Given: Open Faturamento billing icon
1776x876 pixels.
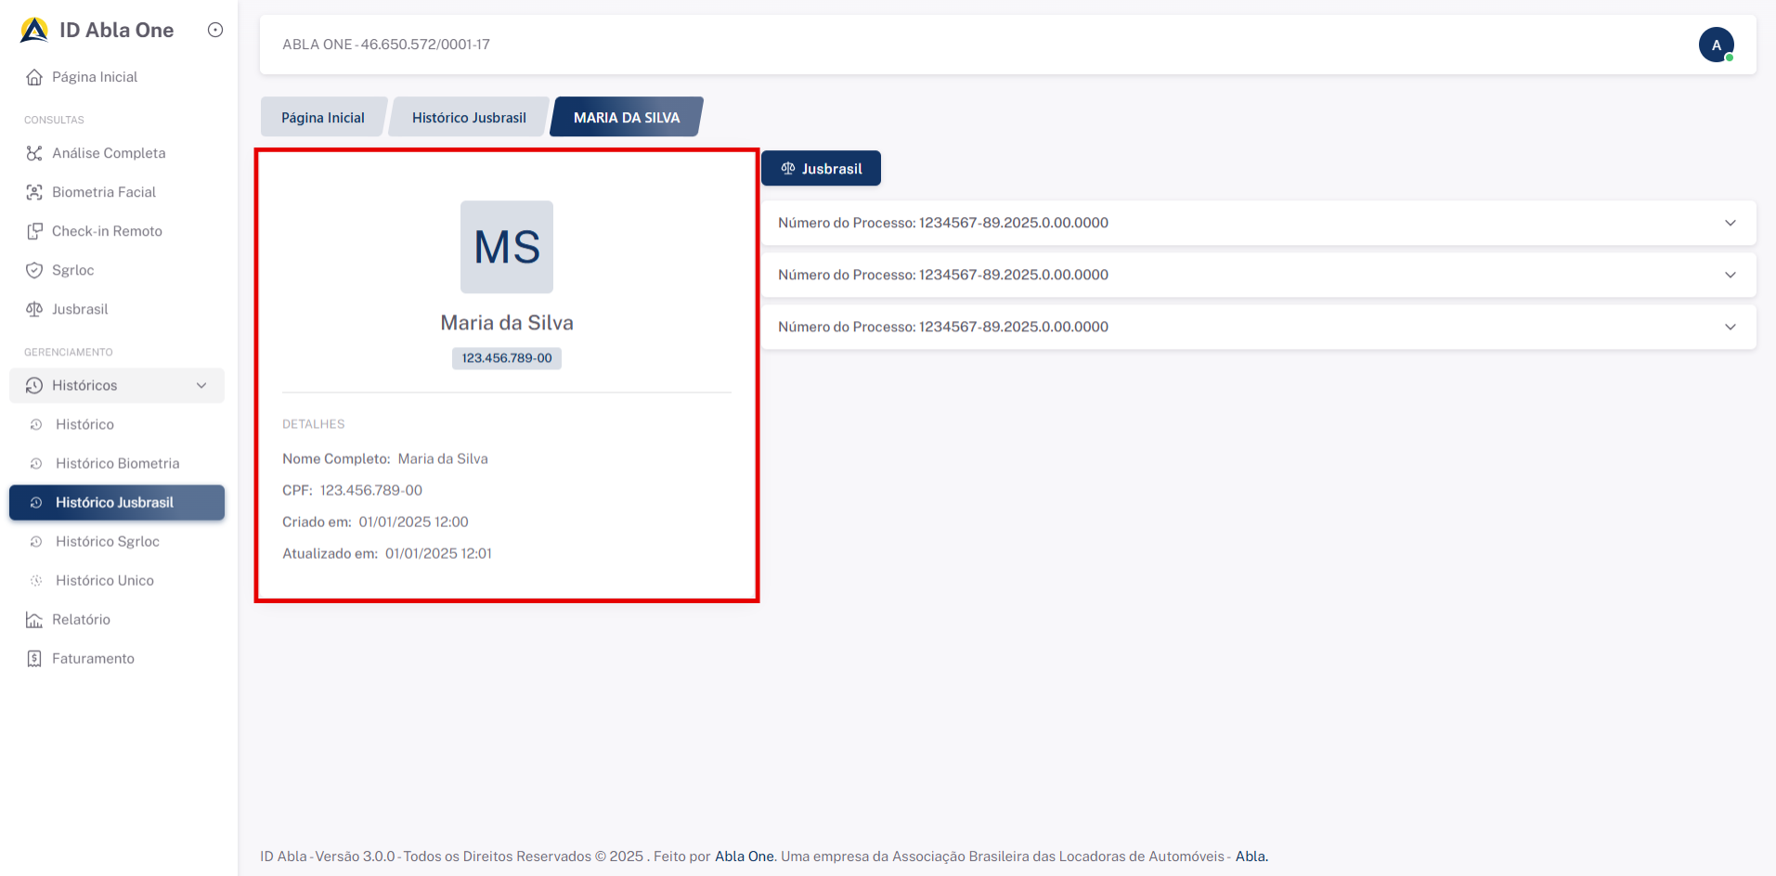Looking at the screenshot, I should tap(34, 658).
